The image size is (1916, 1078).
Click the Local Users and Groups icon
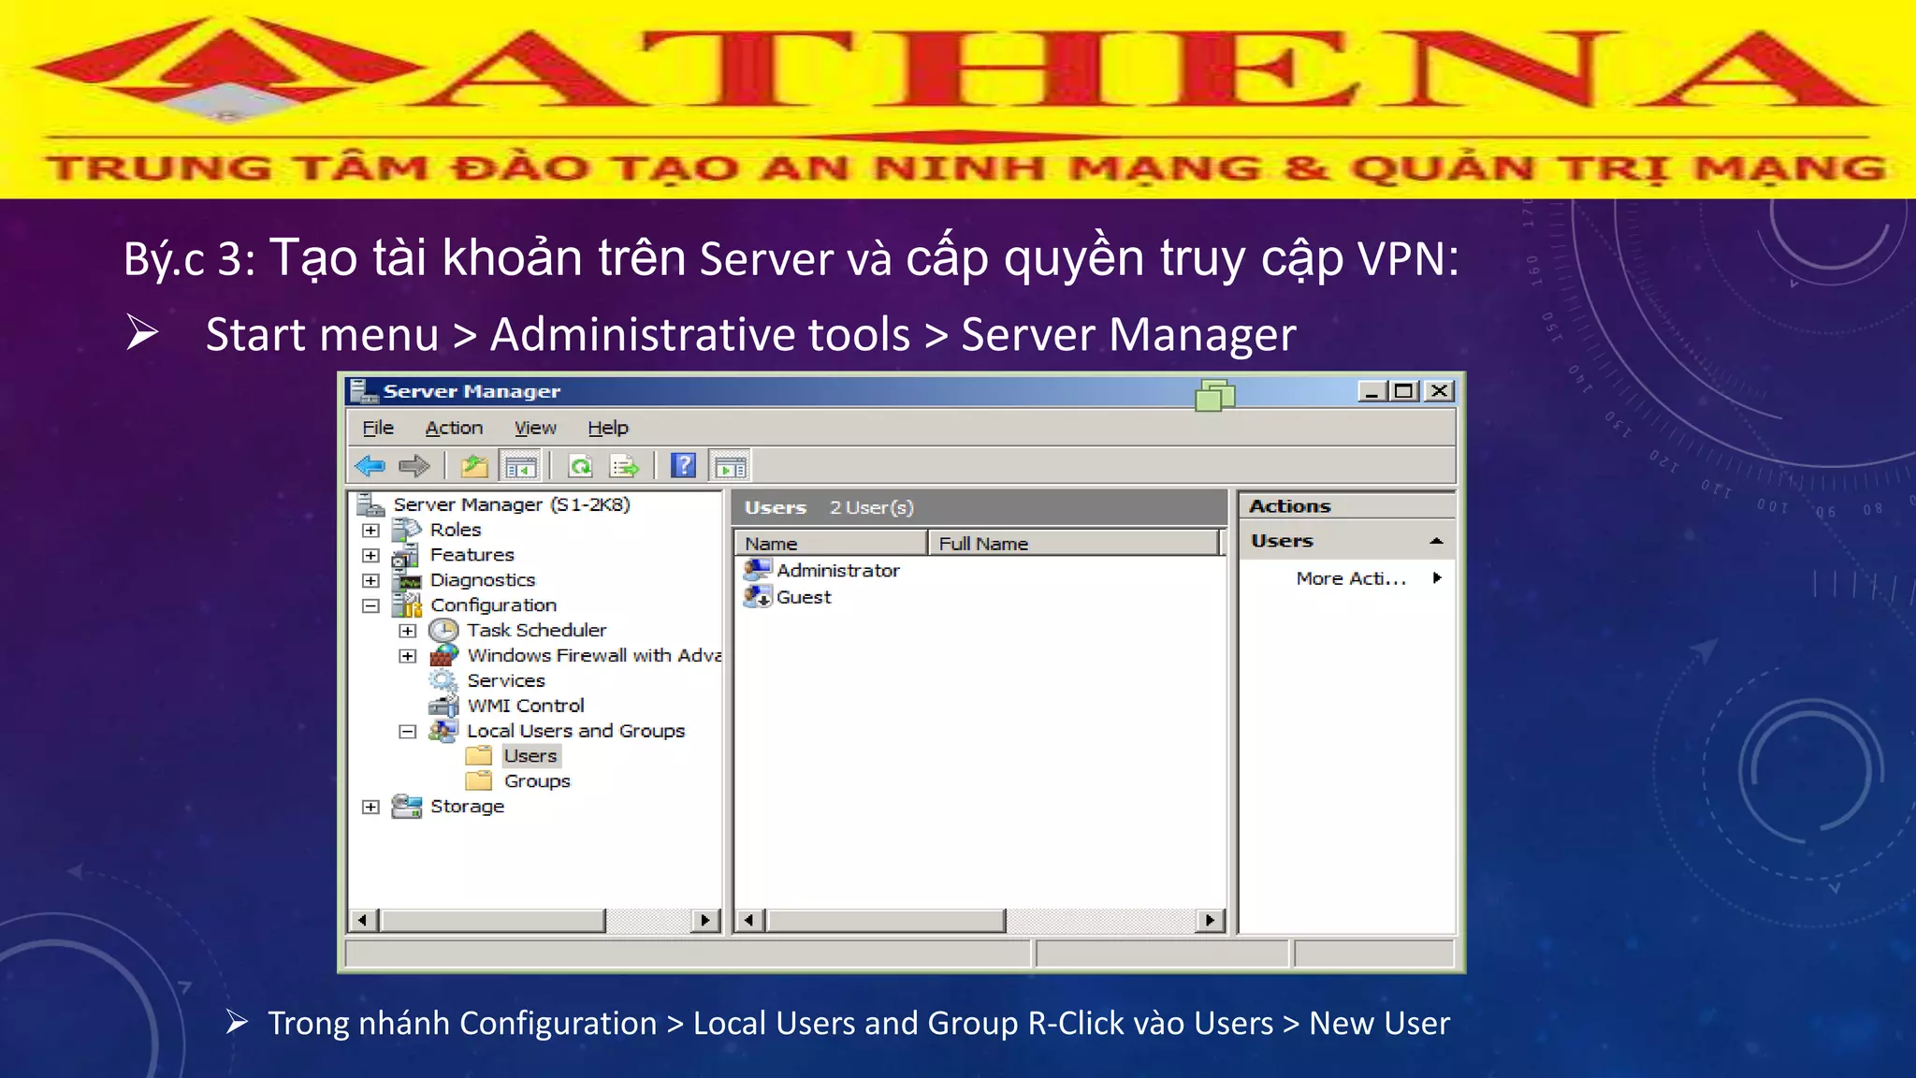click(x=443, y=730)
